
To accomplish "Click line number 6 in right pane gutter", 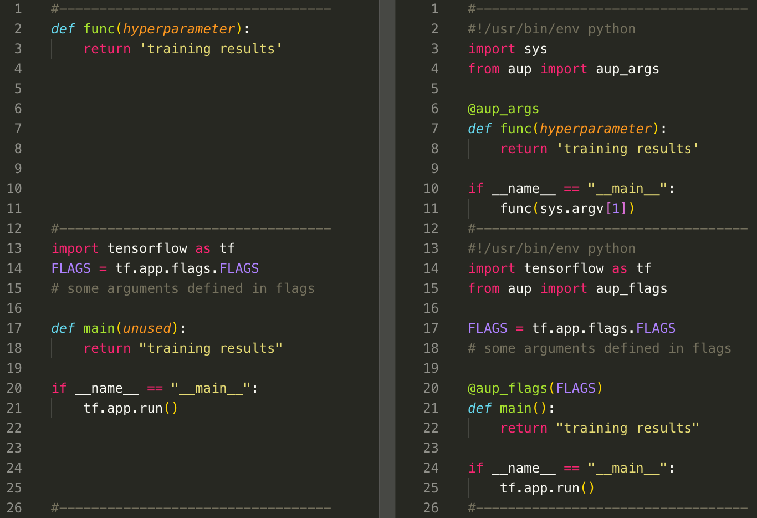I will 435,109.
